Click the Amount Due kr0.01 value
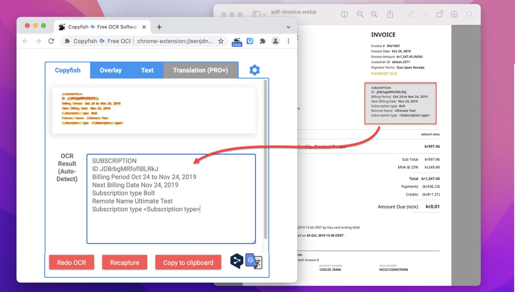This screenshot has height=292, width=515. (x=433, y=207)
